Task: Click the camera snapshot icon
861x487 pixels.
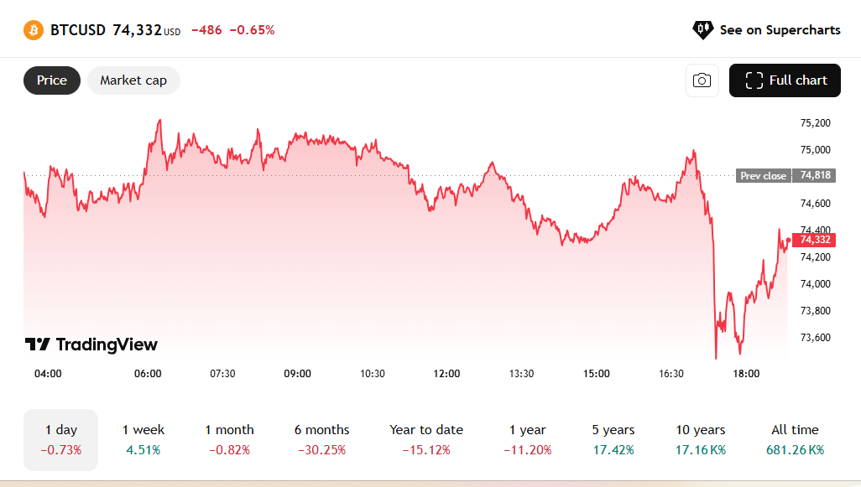Action: 702,80
